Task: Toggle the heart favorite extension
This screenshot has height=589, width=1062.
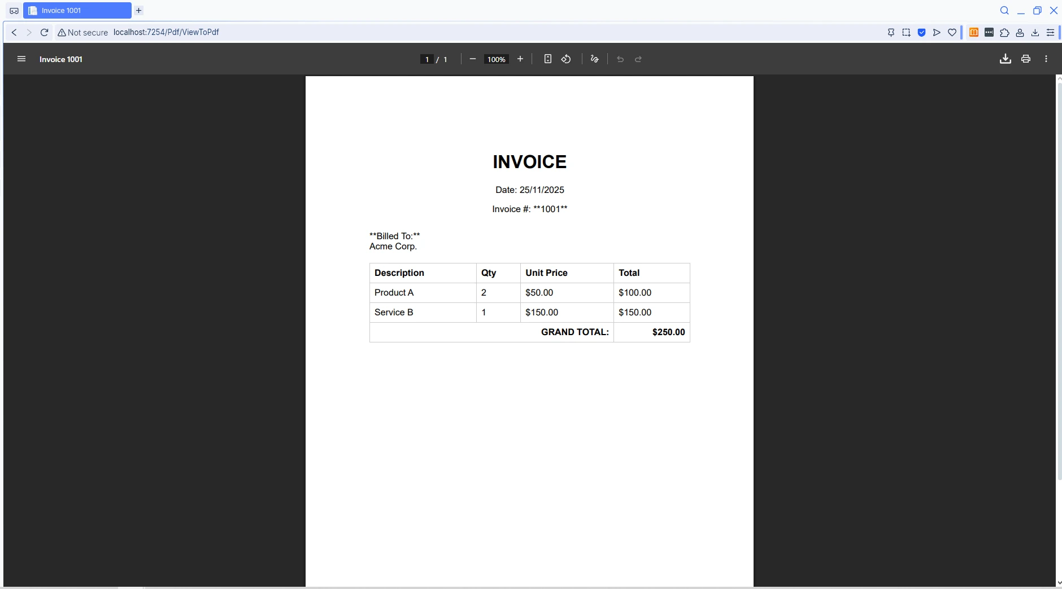Action: coord(952,32)
